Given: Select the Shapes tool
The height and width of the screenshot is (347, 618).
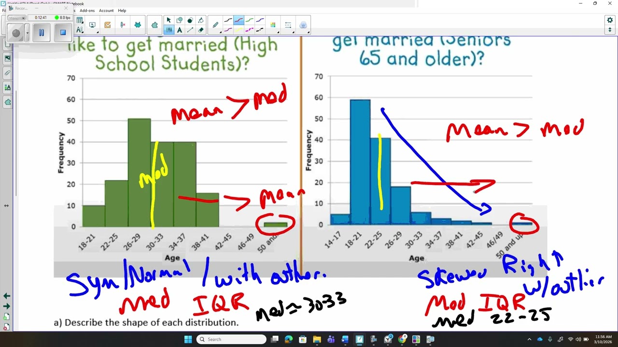Looking at the screenshot, I should tap(179, 20).
